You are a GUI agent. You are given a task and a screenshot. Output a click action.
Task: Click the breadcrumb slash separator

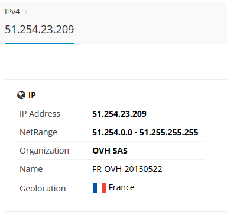26,12
